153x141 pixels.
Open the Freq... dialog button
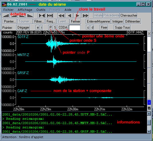coord(51,21)
